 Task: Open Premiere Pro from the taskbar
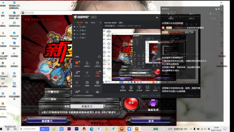[69, 129]
